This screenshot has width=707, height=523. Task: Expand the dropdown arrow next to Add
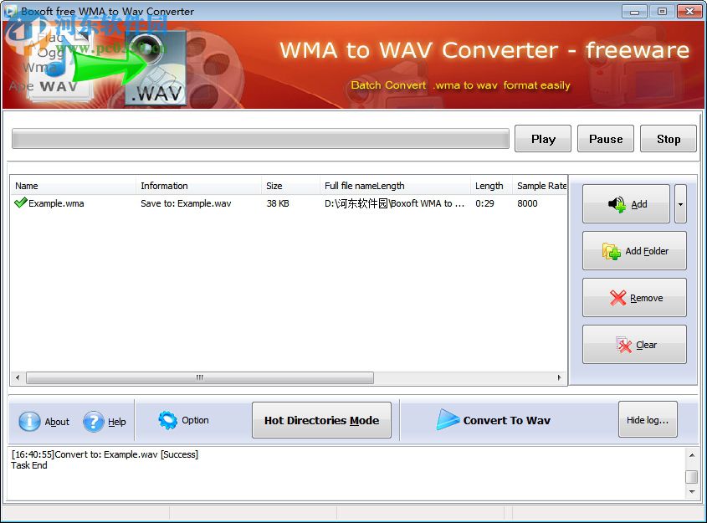[x=679, y=203]
